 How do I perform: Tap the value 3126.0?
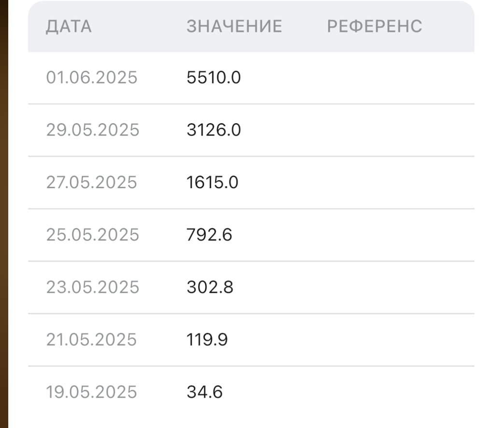(x=213, y=130)
